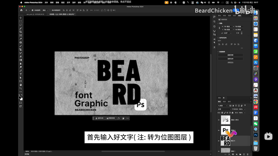Select the Horizontal Type tool
This screenshot has height=156, width=278.
pyautogui.click(x=21, y=74)
